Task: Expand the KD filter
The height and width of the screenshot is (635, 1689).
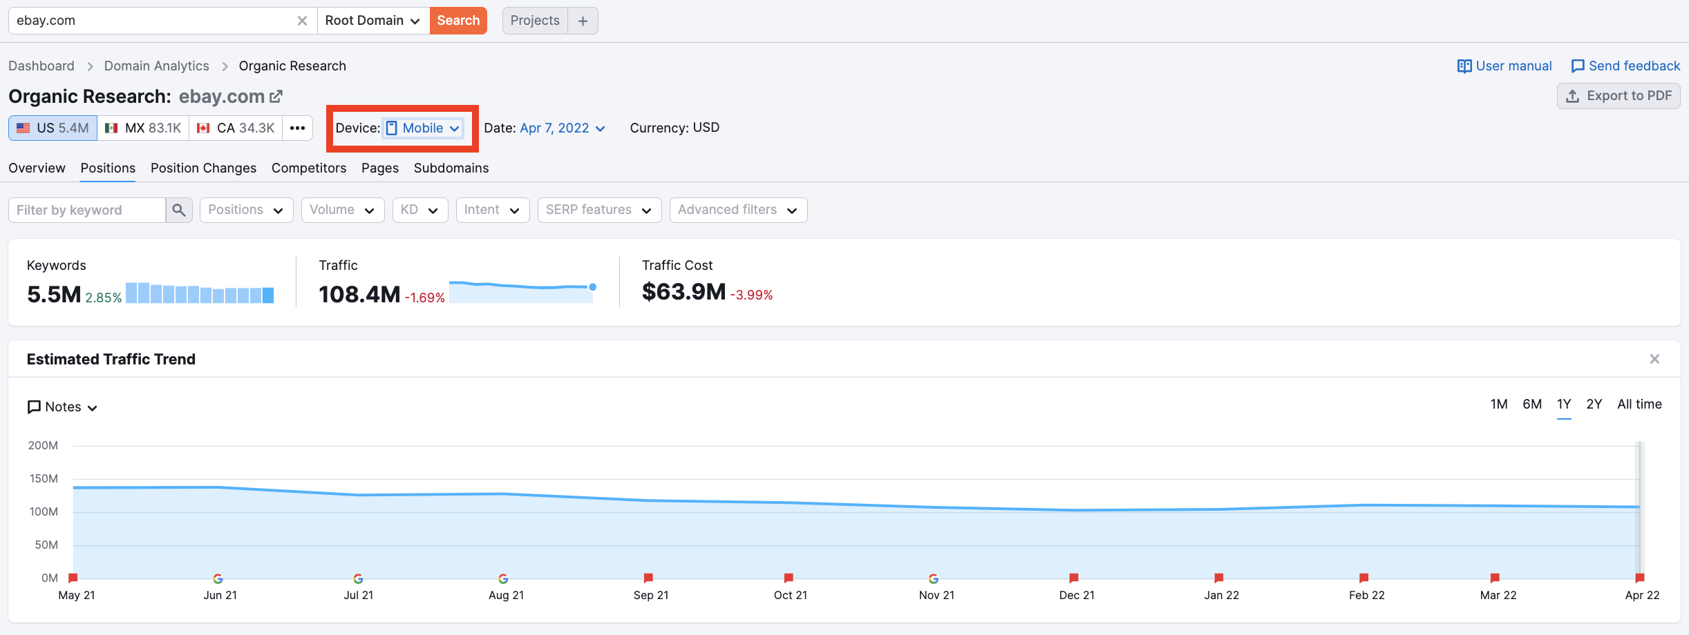Action: pyautogui.click(x=420, y=210)
